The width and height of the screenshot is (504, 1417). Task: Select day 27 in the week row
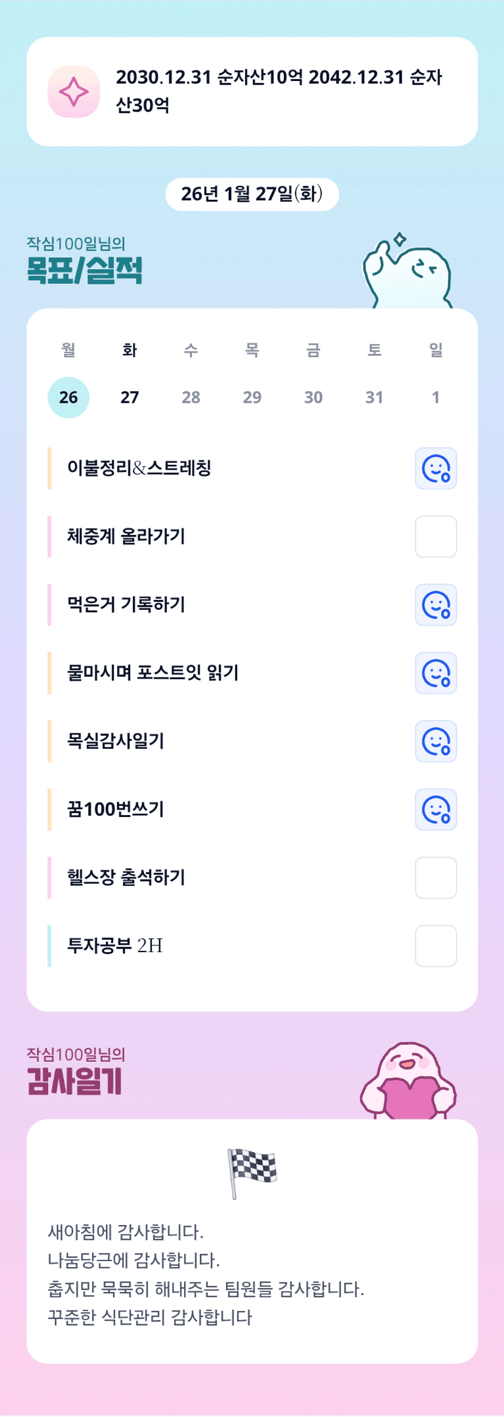(130, 397)
